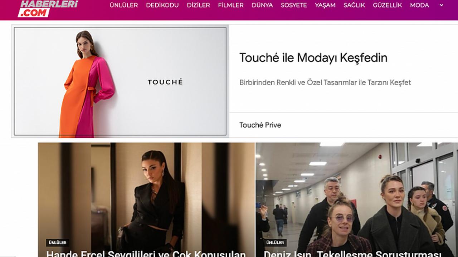Expand the navigation chevron after MODA
Viewport: 458px width, 257px height.
[x=441, y=5]
